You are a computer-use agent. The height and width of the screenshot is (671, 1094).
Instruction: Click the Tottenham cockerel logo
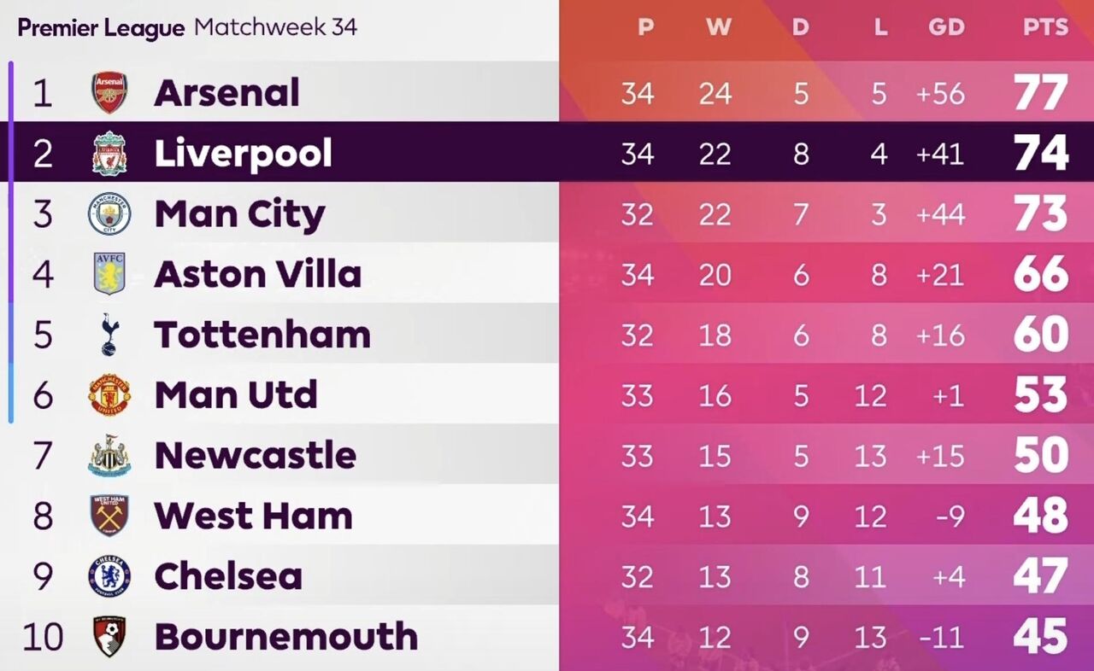(109, 335)
